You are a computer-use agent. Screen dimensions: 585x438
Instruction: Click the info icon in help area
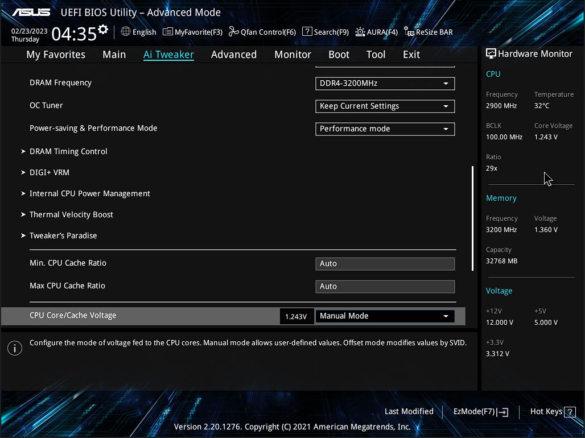(15, 348)
